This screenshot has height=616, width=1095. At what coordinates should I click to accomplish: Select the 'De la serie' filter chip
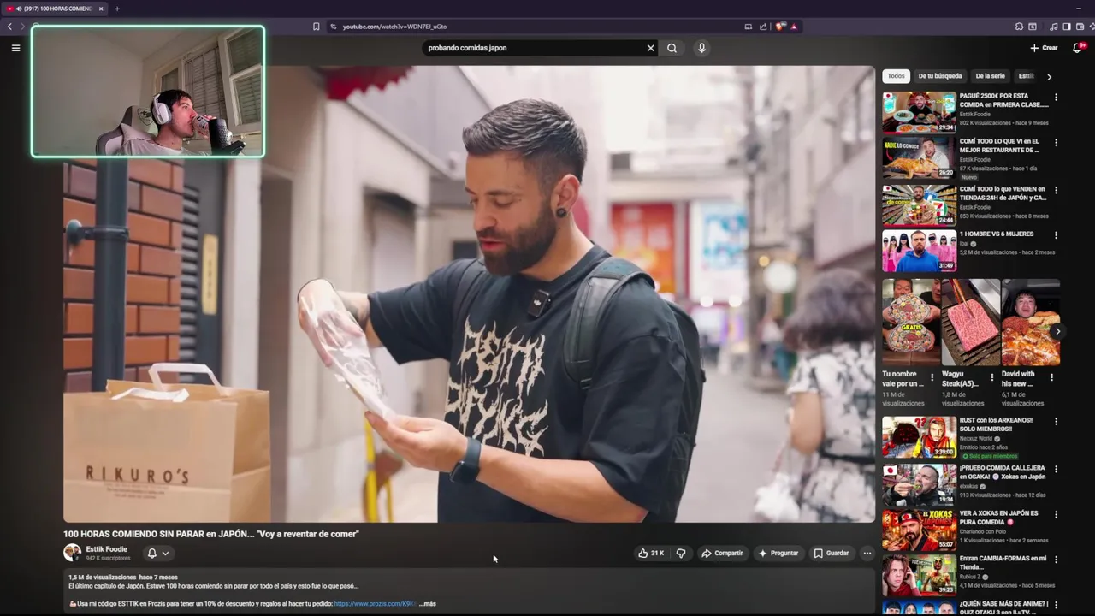[x=991, y=76]
